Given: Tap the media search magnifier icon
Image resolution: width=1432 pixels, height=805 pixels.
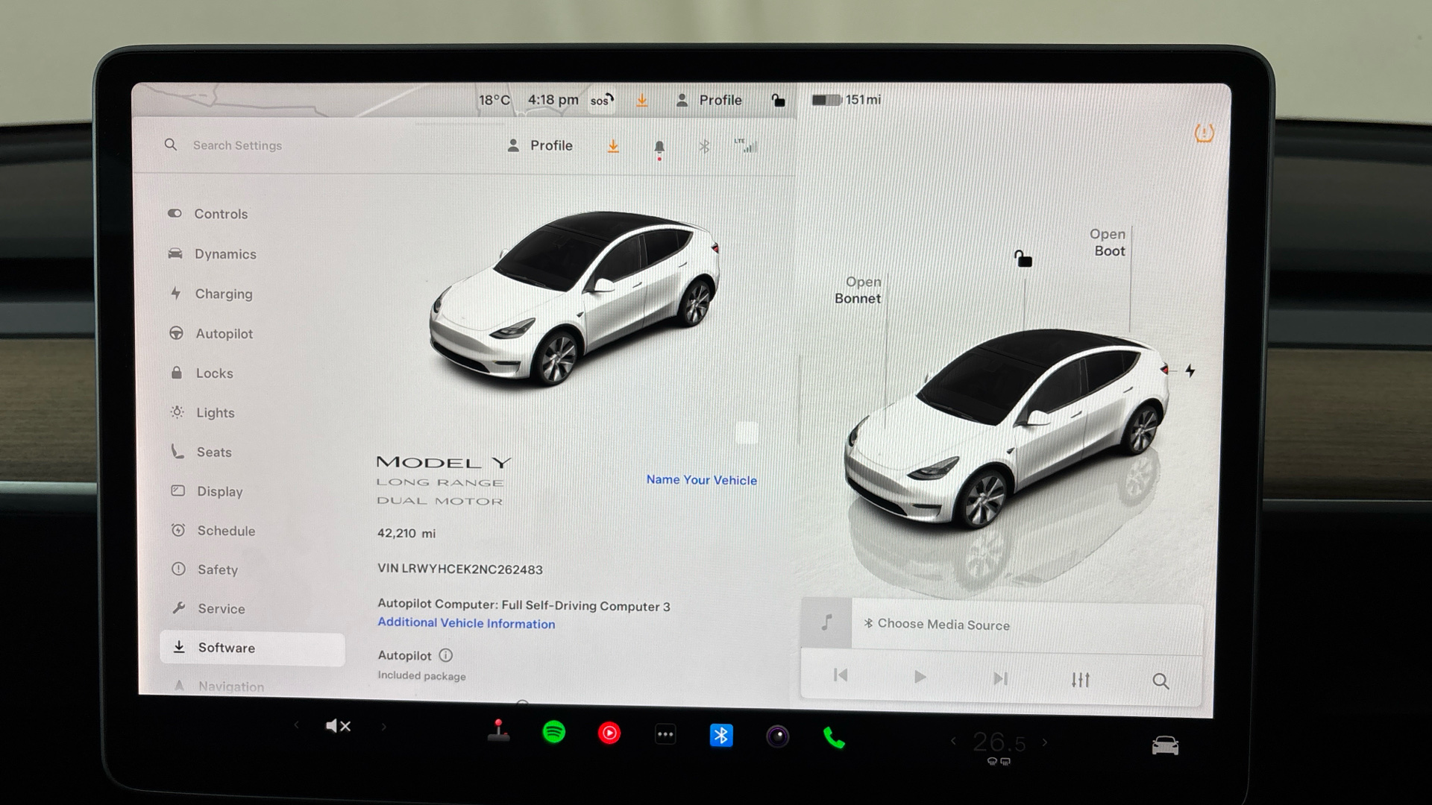Looking at the screenshot, I should (x=1161, y=681).
